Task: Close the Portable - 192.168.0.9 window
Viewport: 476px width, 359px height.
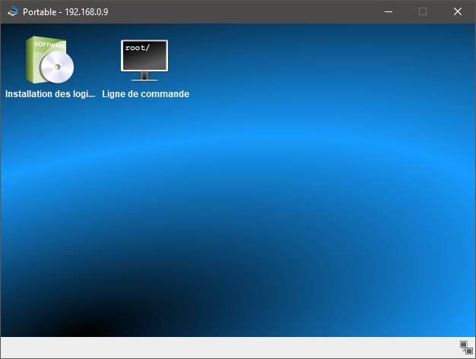Action: [458, 11]
